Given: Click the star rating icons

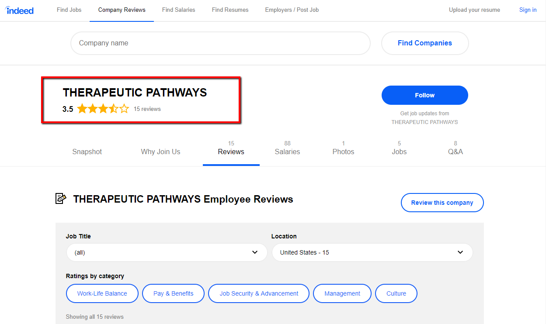Looking at the screenshot, I should [x=103, y=109].
